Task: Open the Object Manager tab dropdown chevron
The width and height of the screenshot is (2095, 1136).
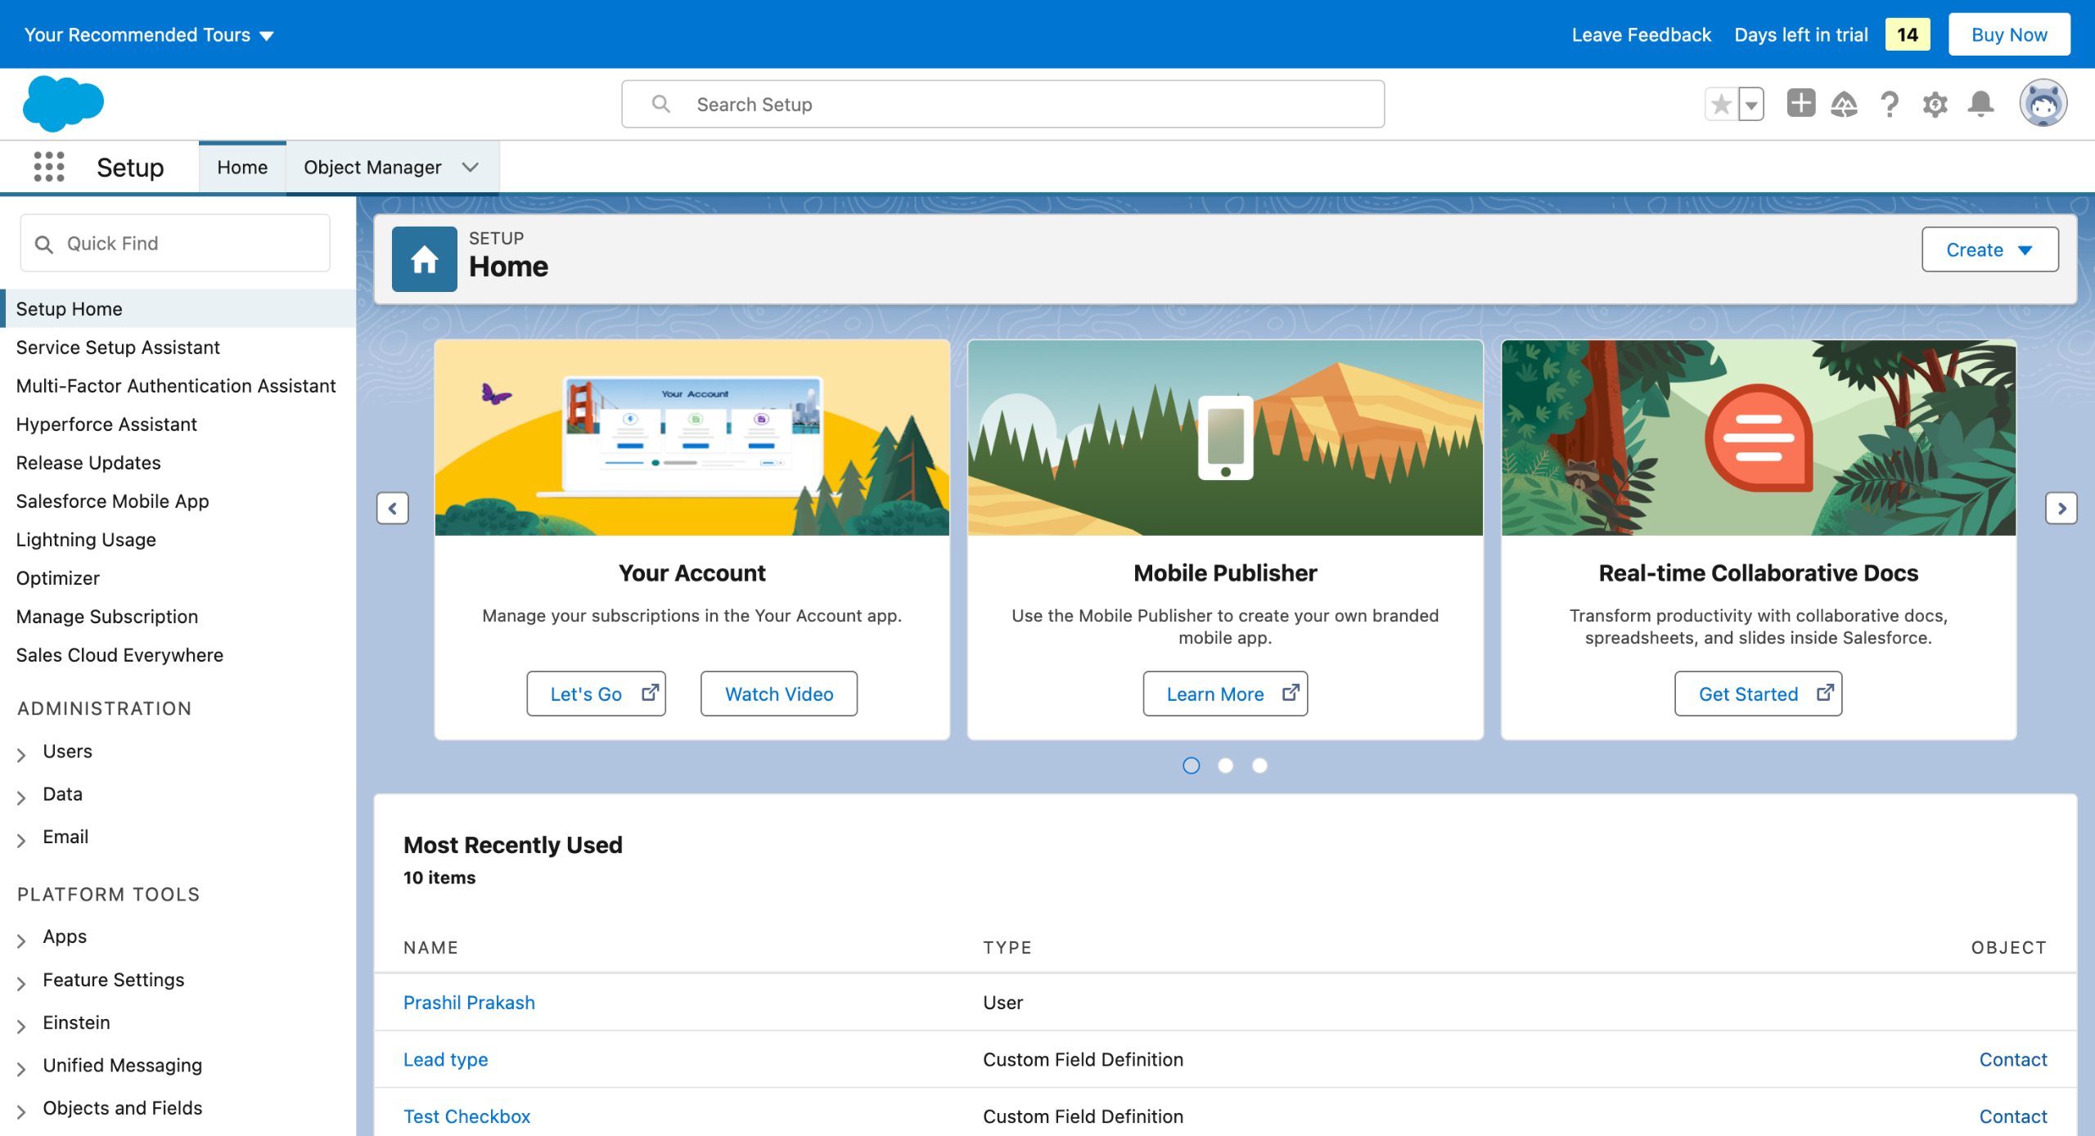Action: click(471, 167)
